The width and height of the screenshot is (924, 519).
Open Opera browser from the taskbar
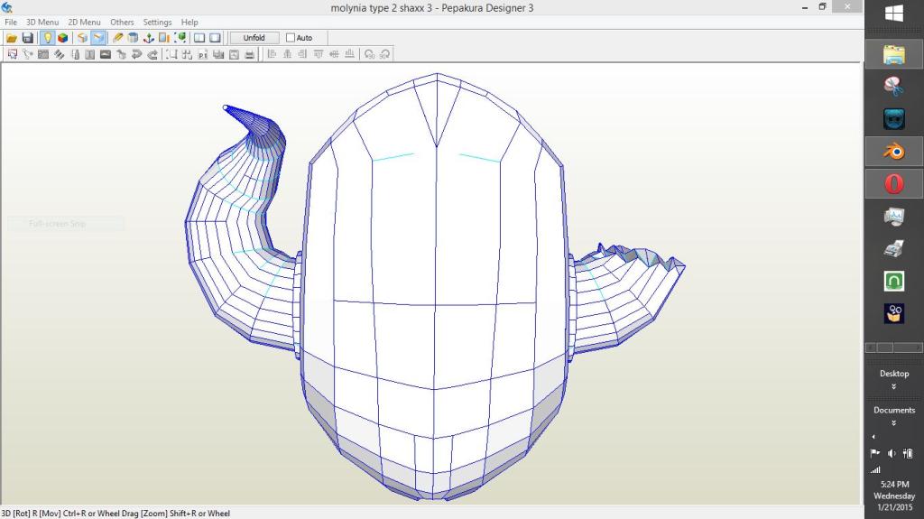tap(893, 184)
